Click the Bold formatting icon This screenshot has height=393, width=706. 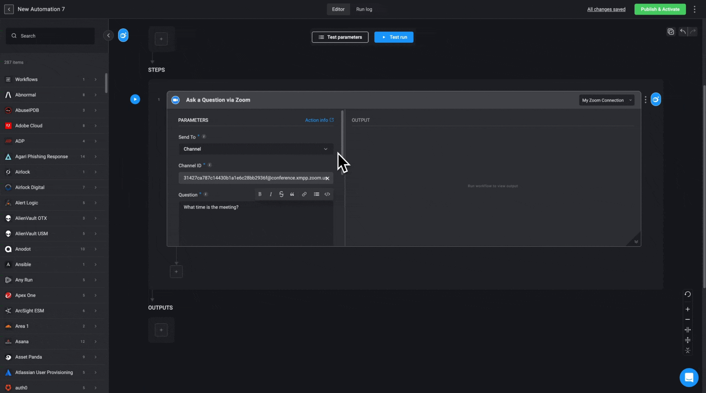[x=260, y=194]
